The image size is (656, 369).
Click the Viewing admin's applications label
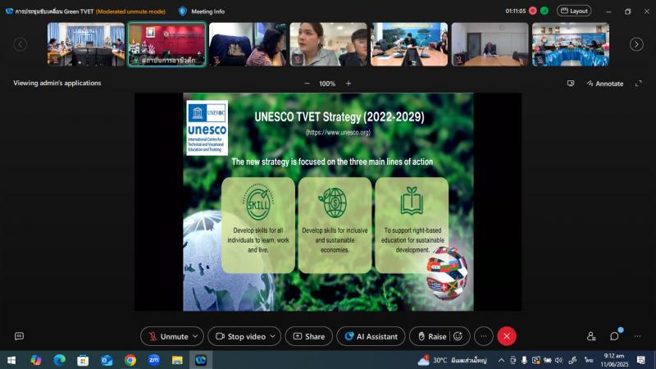click(57, 83)
